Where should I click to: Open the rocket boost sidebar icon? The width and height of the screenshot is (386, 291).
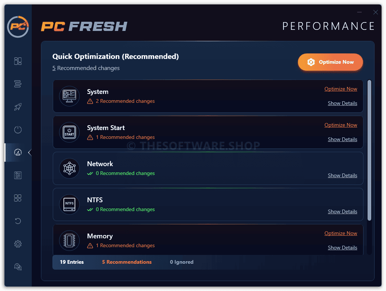click(x=18, y=107)
